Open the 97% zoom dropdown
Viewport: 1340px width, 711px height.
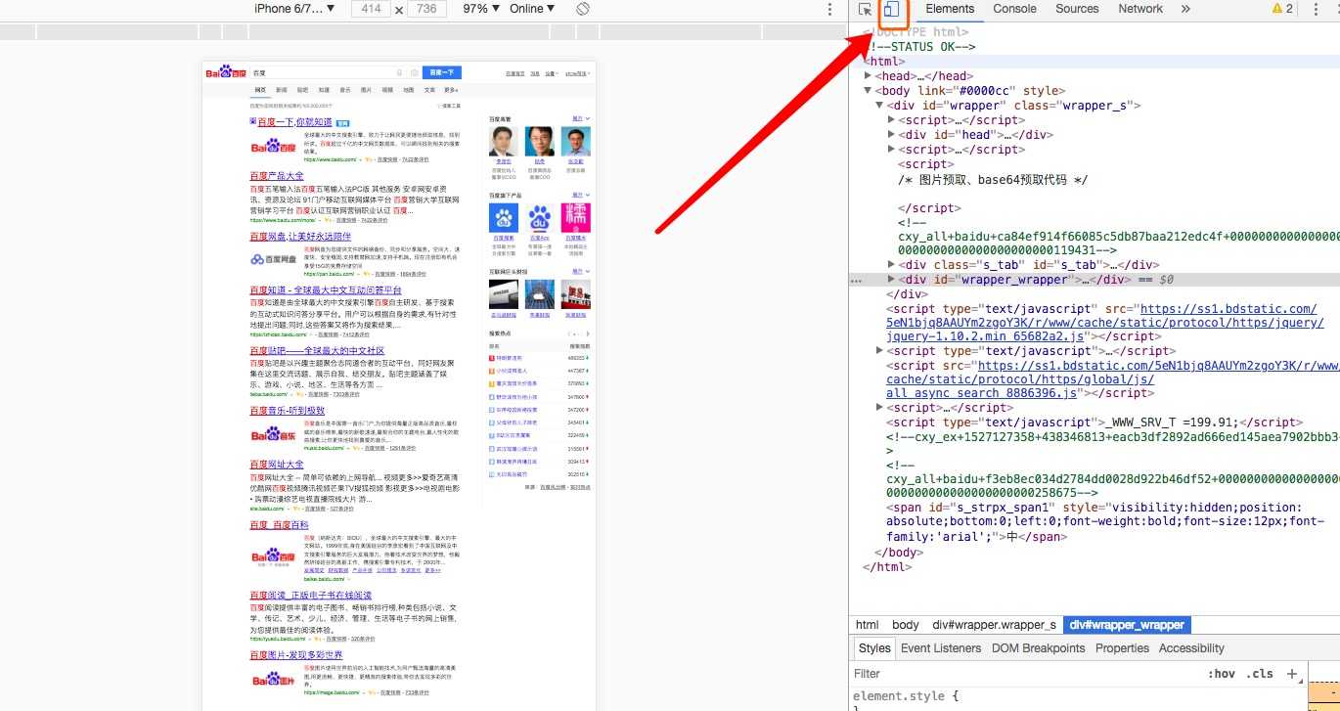[479, 9]
